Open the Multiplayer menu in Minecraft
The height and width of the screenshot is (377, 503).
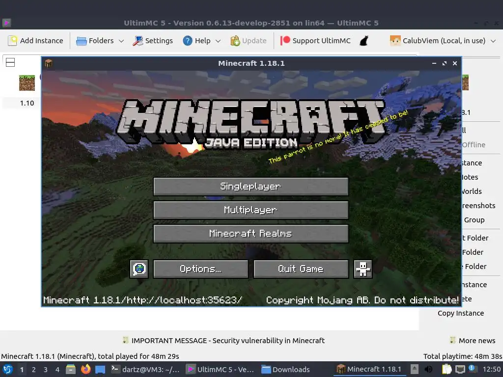251,210
